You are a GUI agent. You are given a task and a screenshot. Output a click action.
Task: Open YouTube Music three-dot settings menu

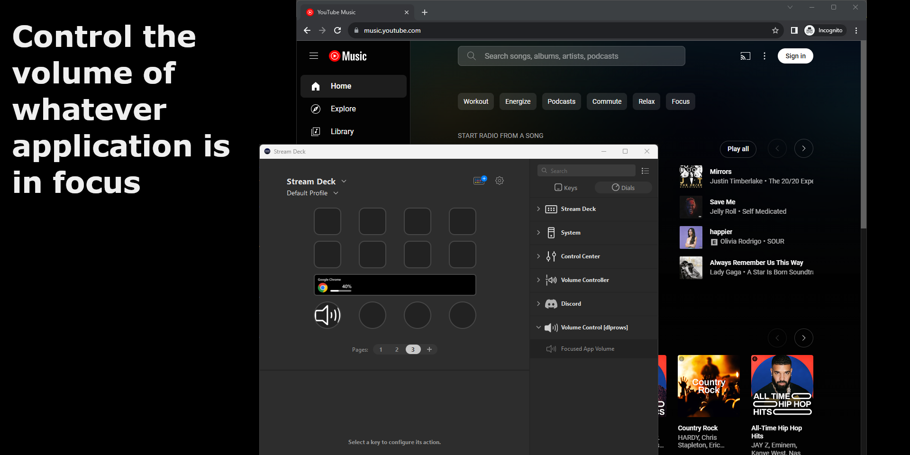pos(764,56)
